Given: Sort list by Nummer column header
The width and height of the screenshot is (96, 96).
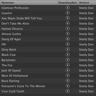Looking at the screenshot, I should click(x=29, y=3).
